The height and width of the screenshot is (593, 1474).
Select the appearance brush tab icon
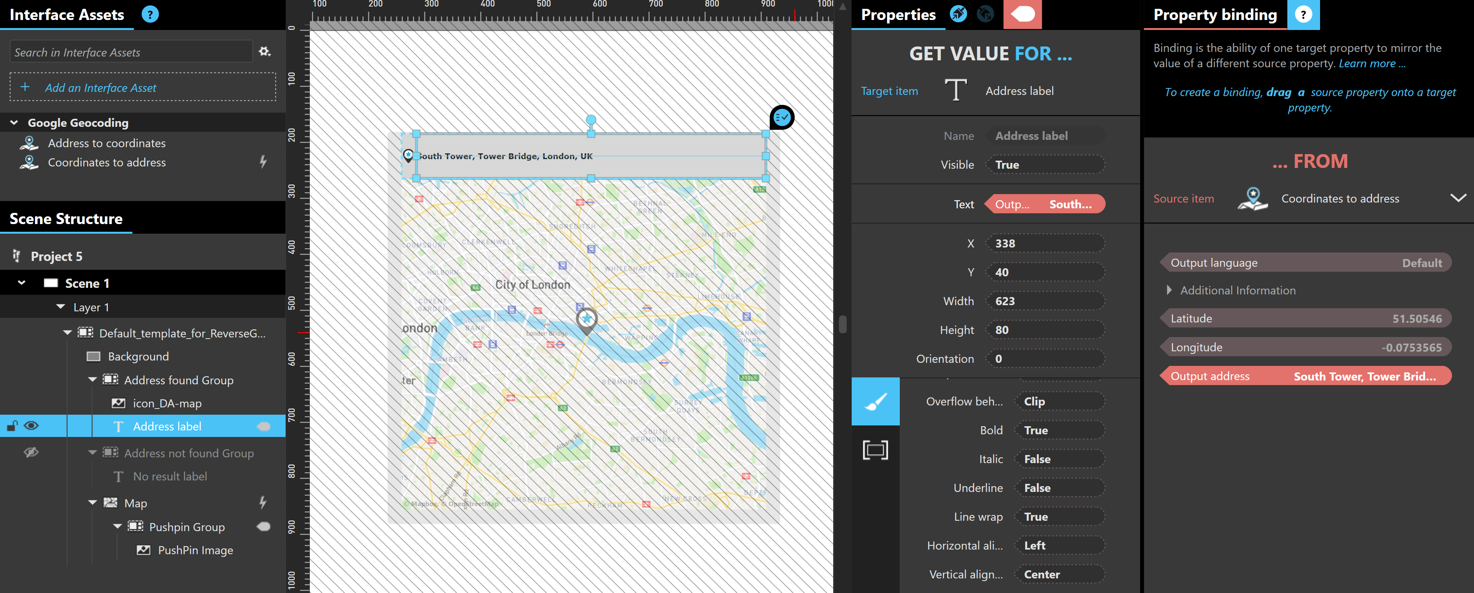[876, 402]
